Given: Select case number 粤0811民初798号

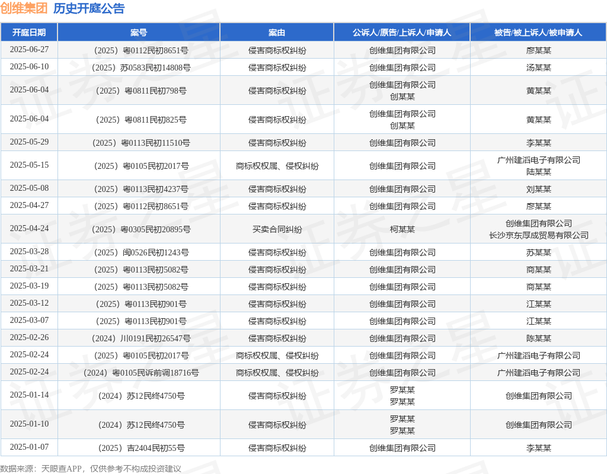Looking at the screenshot, I should [x=141, y=91].
